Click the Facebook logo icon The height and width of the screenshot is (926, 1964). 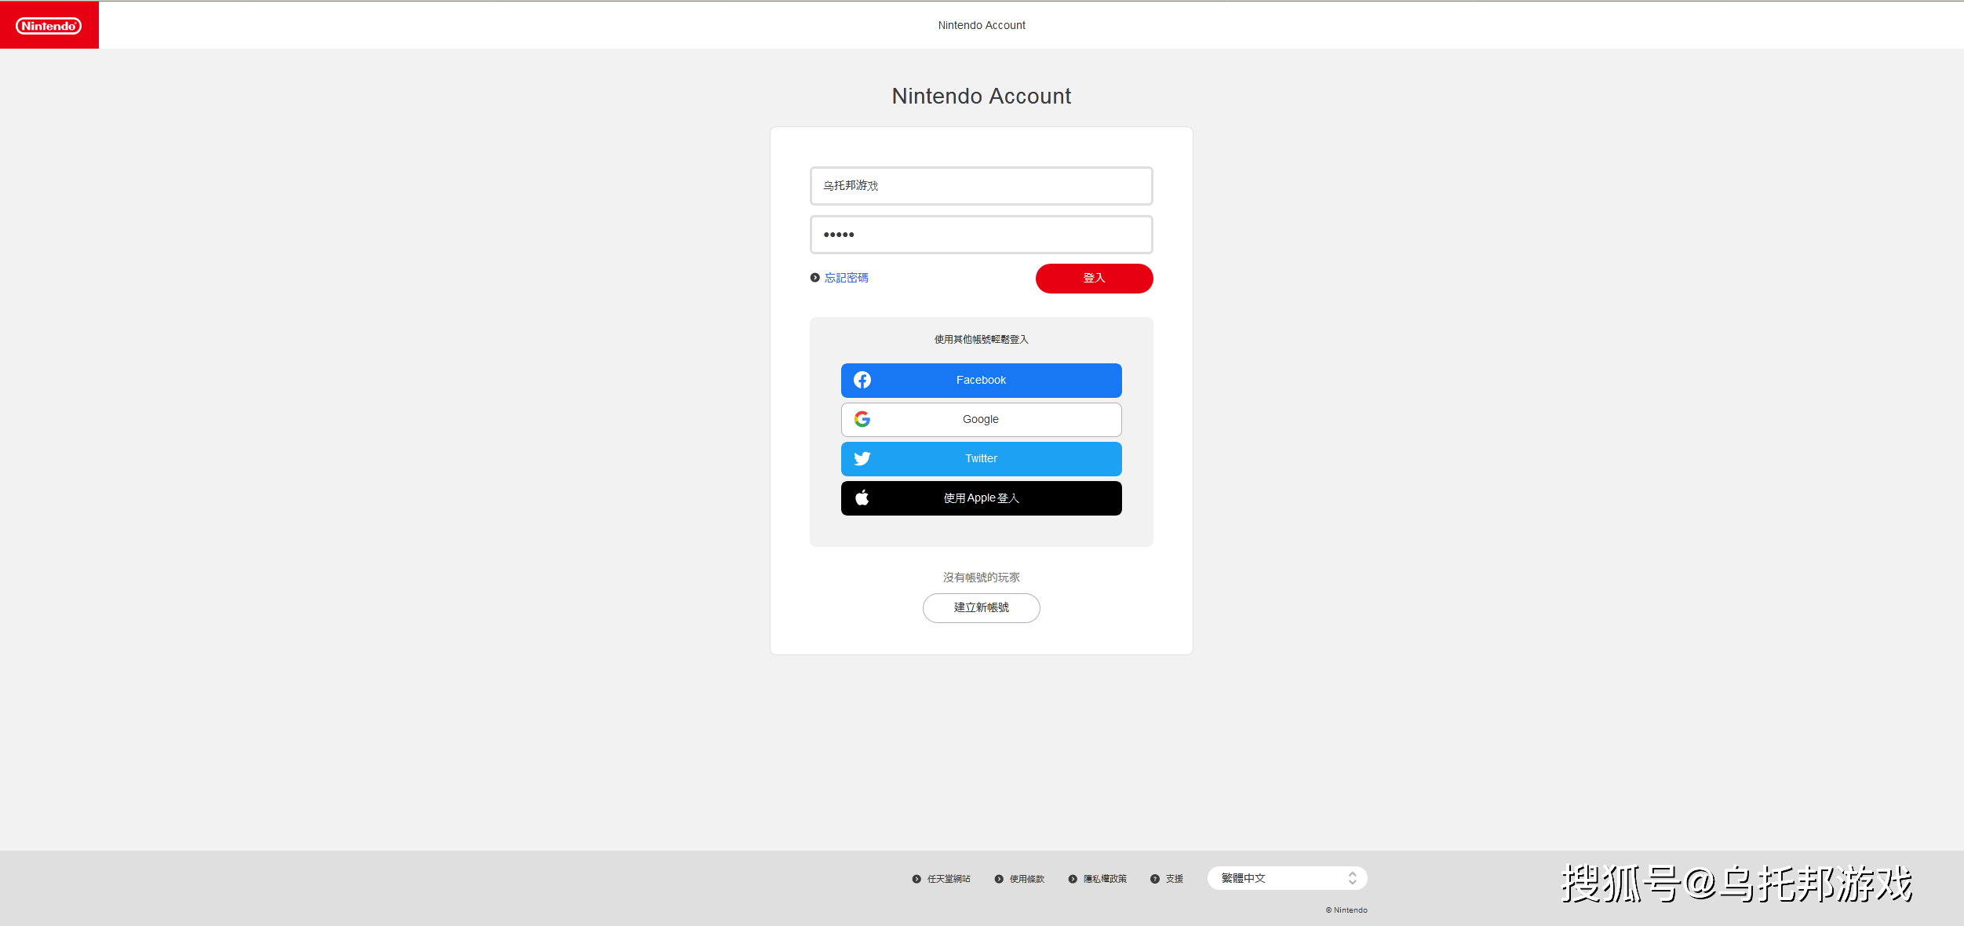pyautogui.click(x=862, y=380)
